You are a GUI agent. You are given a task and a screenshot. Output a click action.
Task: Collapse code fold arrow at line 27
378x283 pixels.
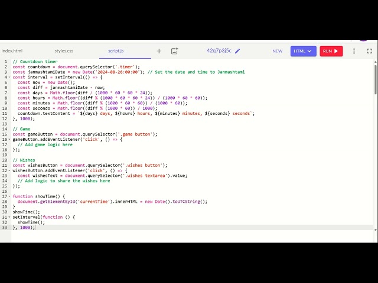point(9,196)
